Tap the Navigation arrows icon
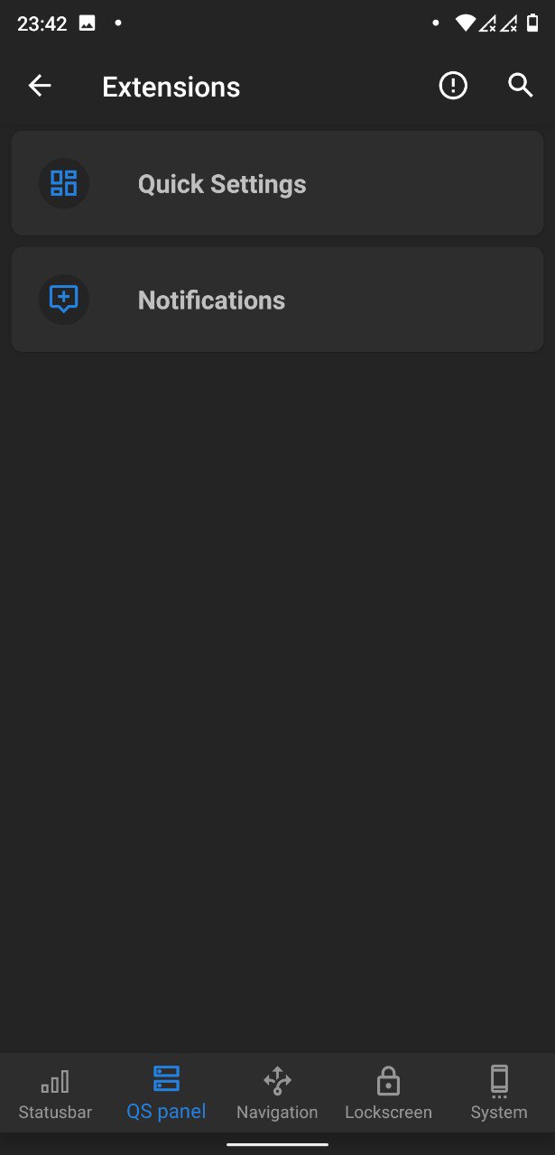555x1155 pixels. [277, 1080]
